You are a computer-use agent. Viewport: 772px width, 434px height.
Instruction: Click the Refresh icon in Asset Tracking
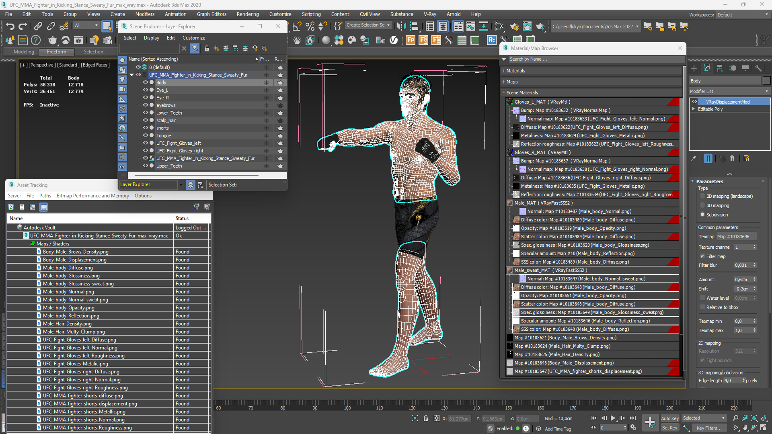(11, 207)
